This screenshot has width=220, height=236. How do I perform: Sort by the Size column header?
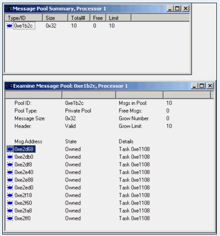(x=55, y=18)
